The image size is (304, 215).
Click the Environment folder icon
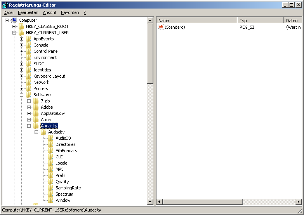29,57
